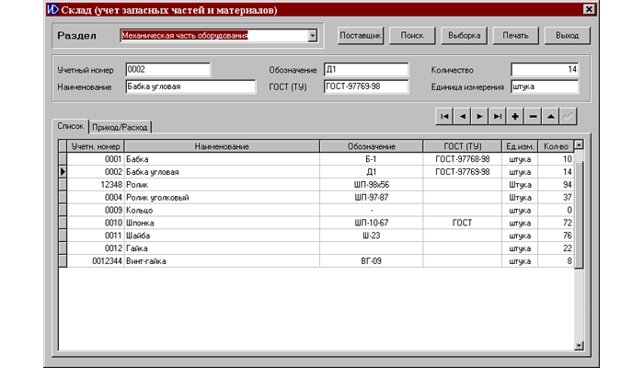Click the vertical scrollbar thumb of table
The height and width of the screenshot is (368, 644).
point(579,214)
